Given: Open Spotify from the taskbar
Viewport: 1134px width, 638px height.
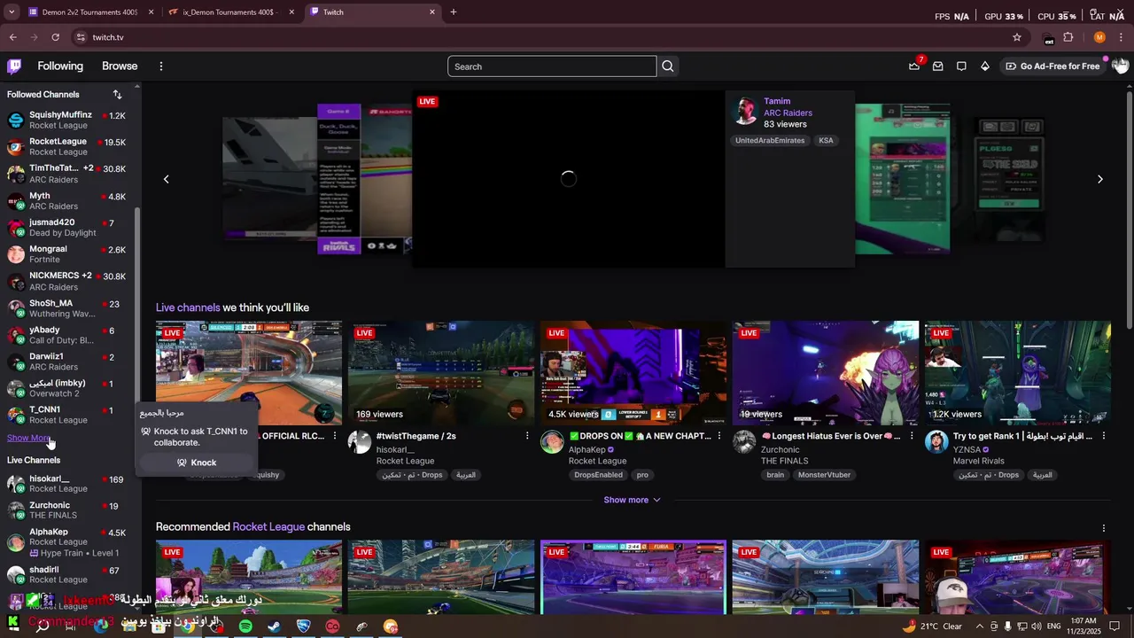Looking at the screenshot, I should (245, 626).
